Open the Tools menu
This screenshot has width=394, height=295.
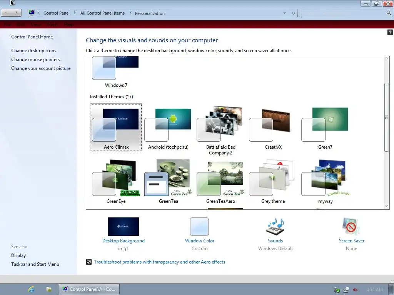52,24
